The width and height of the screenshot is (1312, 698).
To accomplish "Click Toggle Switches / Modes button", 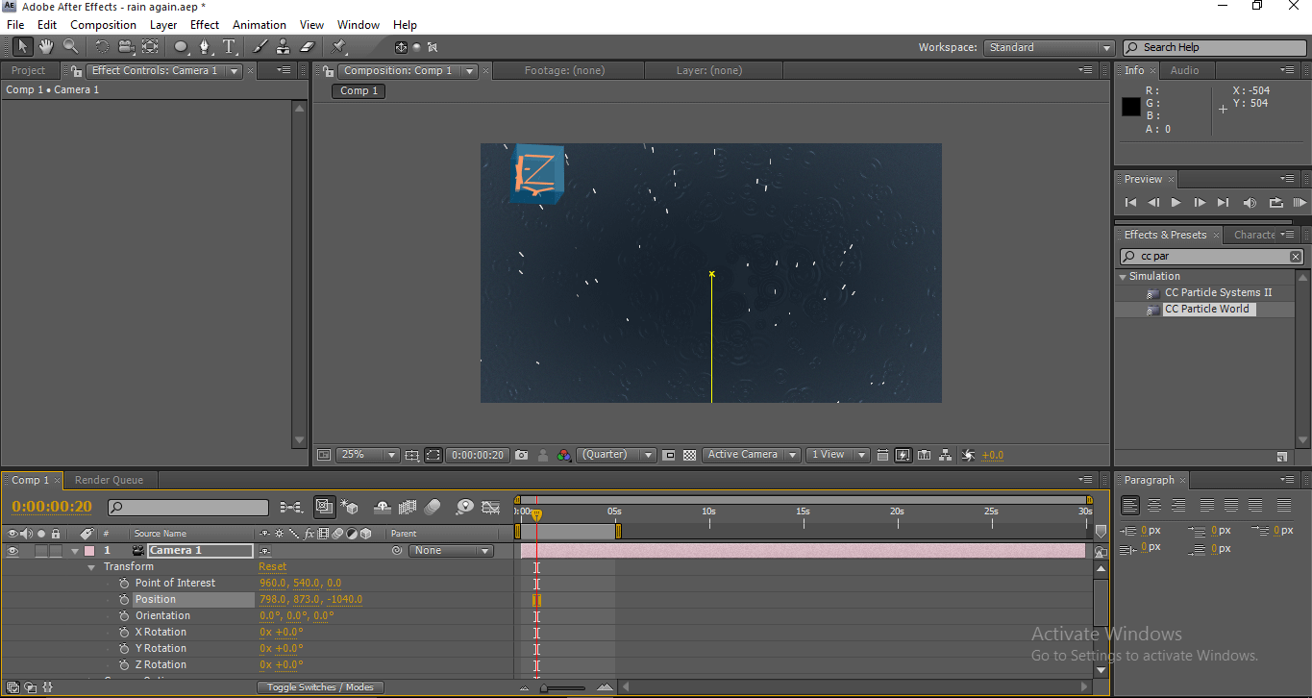I will coord(320,687).
